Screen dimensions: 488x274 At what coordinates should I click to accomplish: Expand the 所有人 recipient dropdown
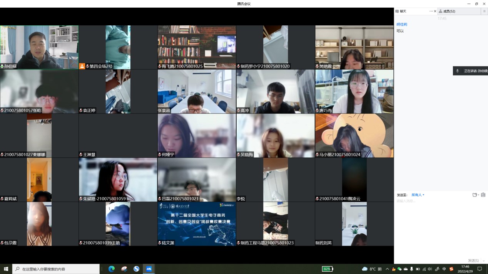point(418,195)
